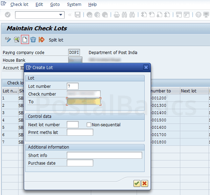Open the Check lot menu
Image resolution: width=210 pixels, height=195 pixels.
(x=20, y=5)
